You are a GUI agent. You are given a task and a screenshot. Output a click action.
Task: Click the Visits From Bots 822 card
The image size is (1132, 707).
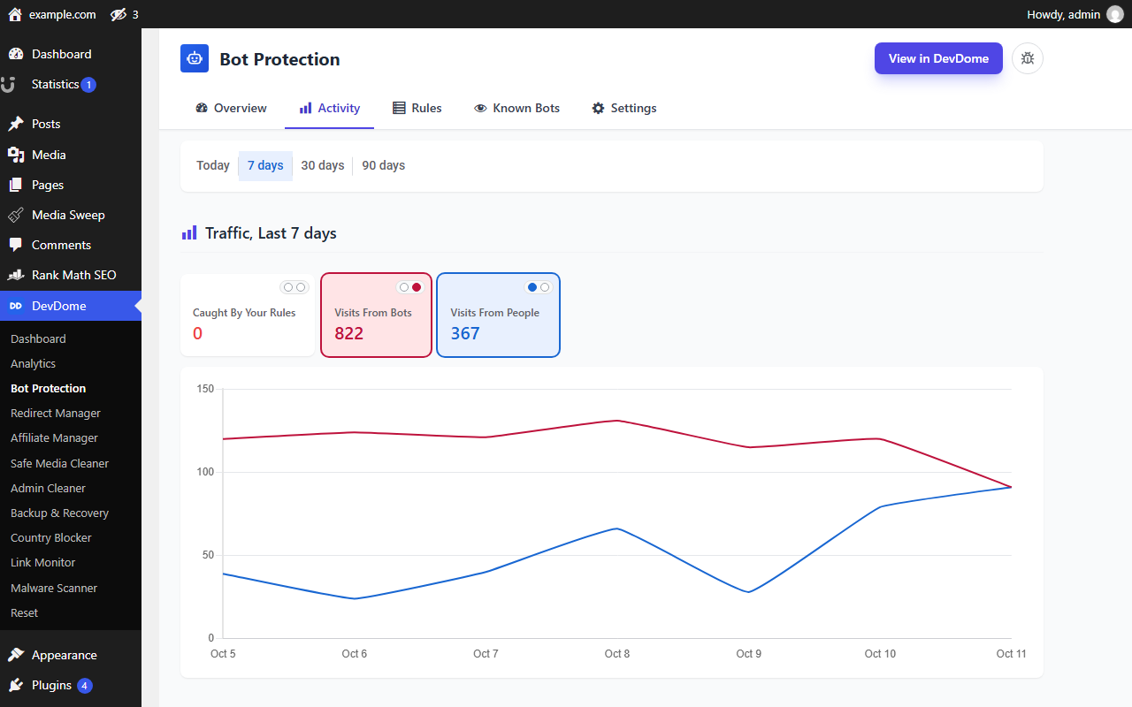376,315
